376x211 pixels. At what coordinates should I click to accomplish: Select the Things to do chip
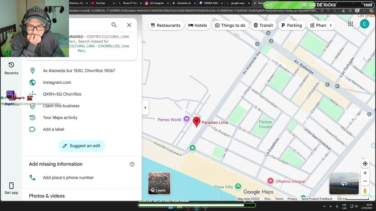230,25
